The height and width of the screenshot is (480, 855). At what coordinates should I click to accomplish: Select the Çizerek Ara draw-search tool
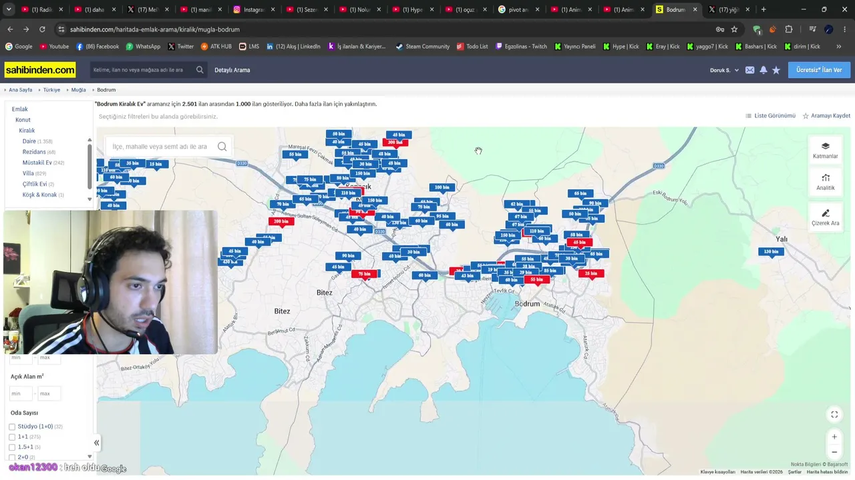(825, 217)
